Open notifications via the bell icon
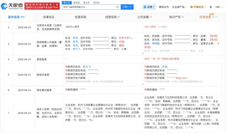The width and height of the screenshot is (226, 133). 211,7
